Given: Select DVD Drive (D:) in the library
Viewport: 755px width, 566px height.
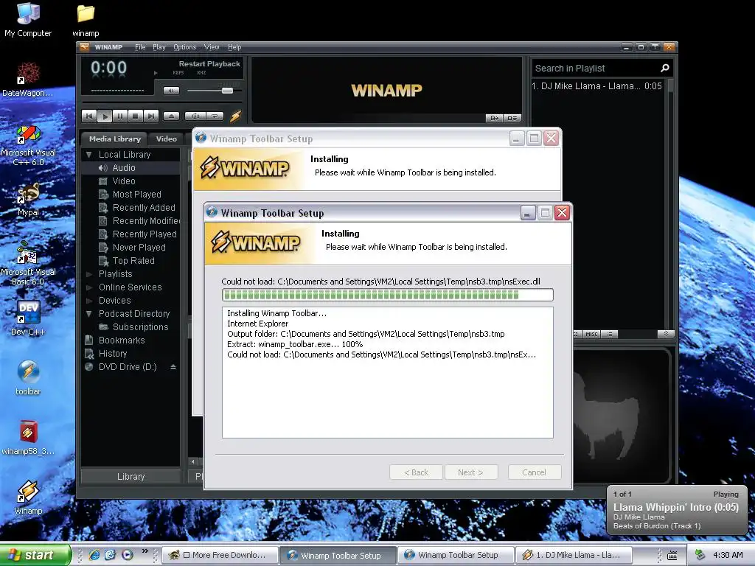Looking at the screenshot, I should [128, 367].
